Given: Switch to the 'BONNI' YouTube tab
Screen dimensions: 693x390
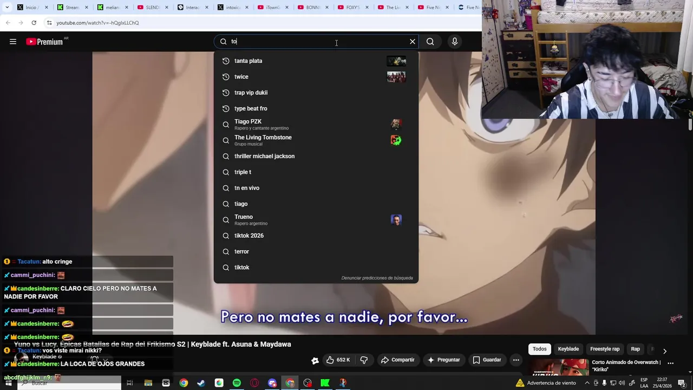Looking at the screenshot, I should [x=313, y=8].
